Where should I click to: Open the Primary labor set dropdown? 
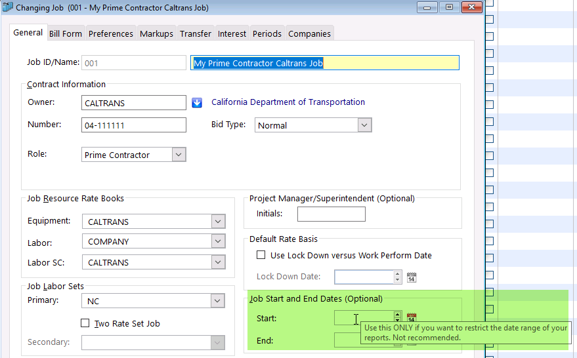tap(217, 301)
